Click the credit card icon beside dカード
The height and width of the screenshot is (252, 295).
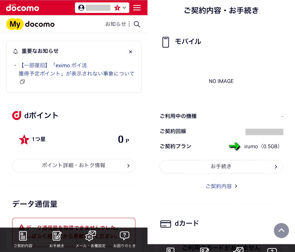point(165,224)
